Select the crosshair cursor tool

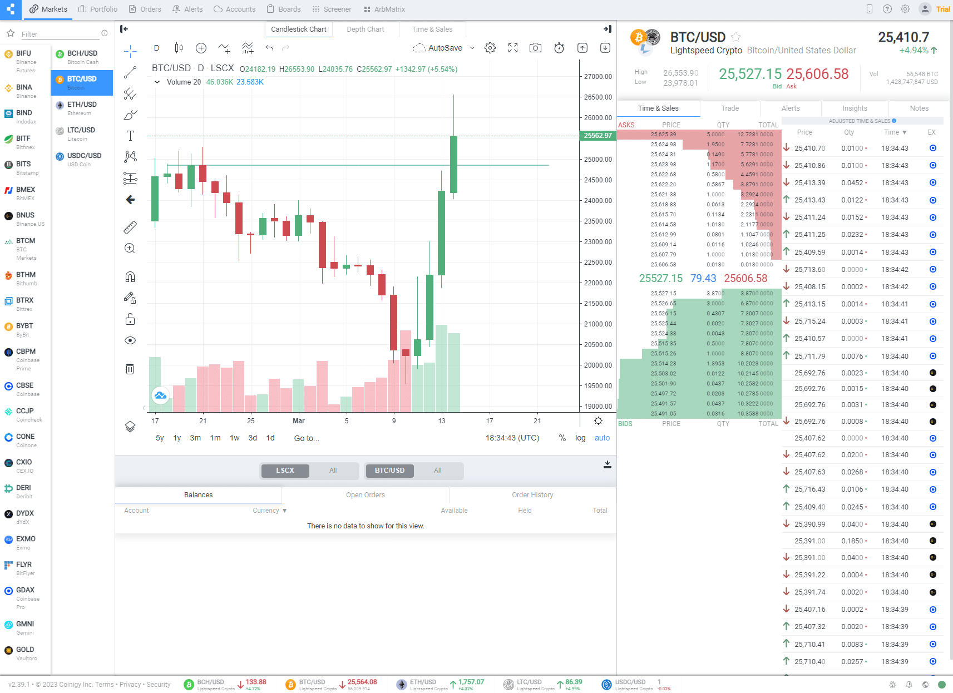coord(130,52)
